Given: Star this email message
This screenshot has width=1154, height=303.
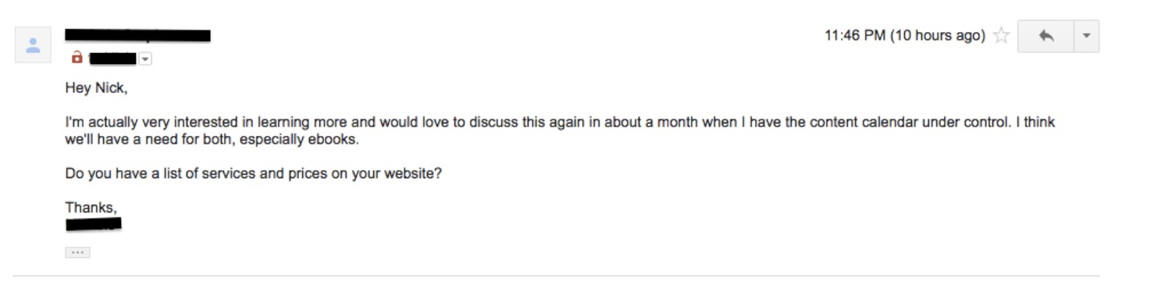Looking at the screenshot, I should pyautogui.click(x=1001, y=36).
